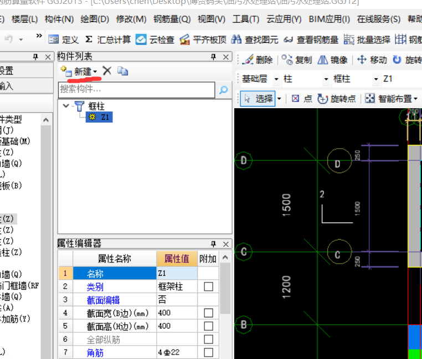Viewport: 422px width, 359px height.
Task: Close the 属性编辑器 panel
Action: pyautogui.click(x=226, y=244)
